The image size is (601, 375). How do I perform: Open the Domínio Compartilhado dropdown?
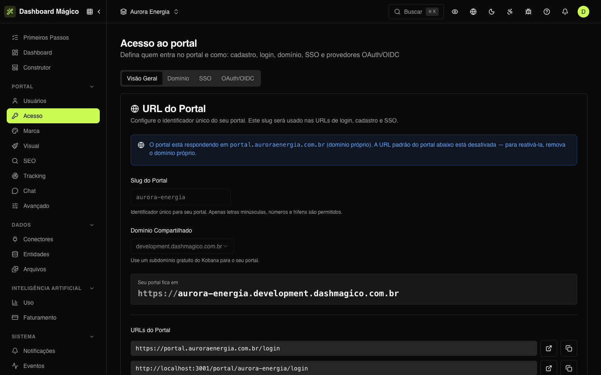pyautogui.click(x=182, y=246)
